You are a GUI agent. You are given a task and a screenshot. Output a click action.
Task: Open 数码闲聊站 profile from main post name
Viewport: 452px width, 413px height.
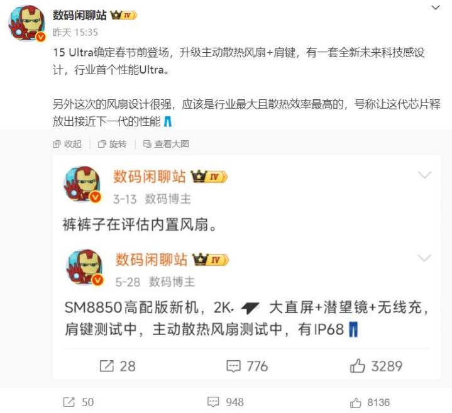tap(80, 15)
